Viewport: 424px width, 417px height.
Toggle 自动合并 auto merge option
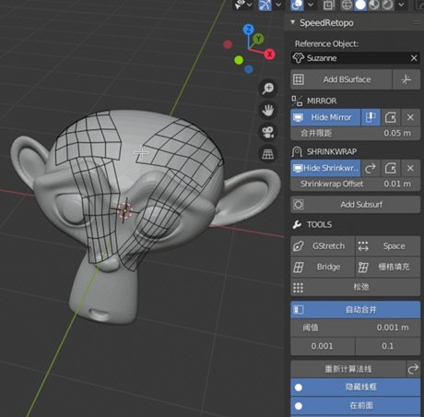pos(355,310)
